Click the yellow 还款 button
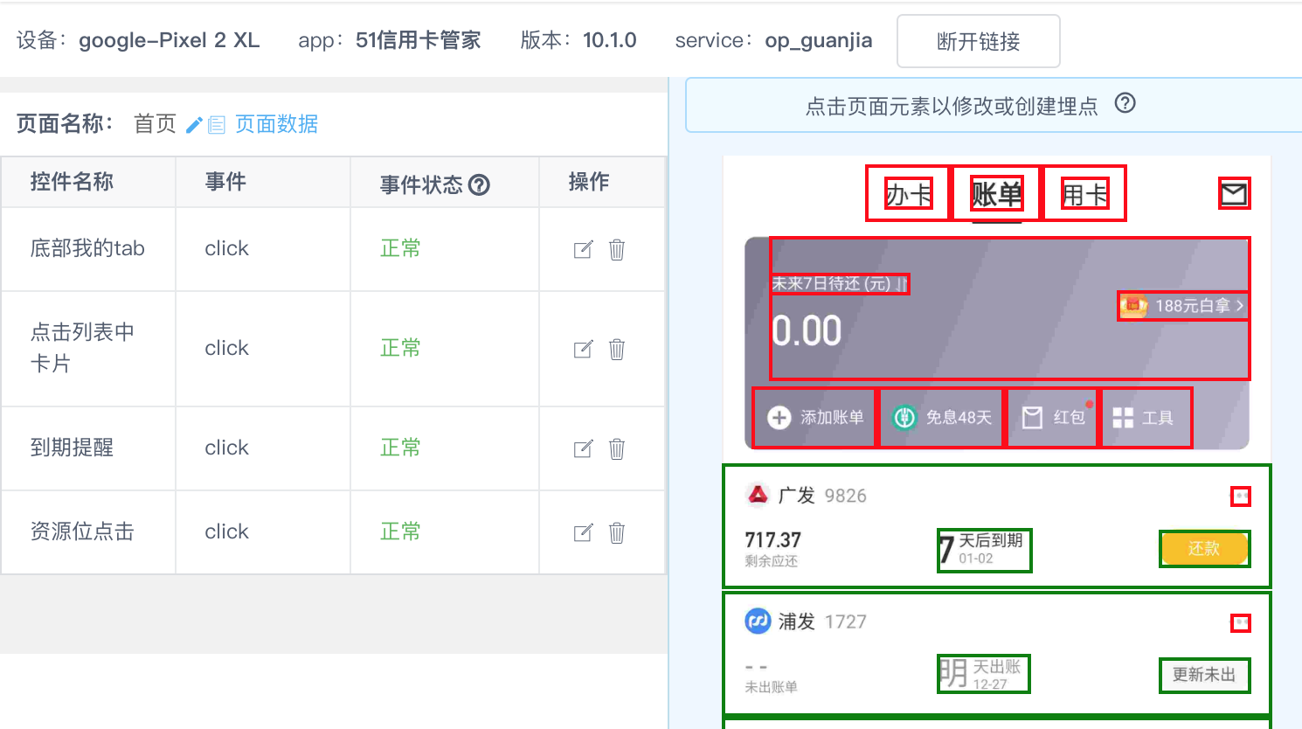Viewport: 1302px width, 729px height. pos(1204,549)
